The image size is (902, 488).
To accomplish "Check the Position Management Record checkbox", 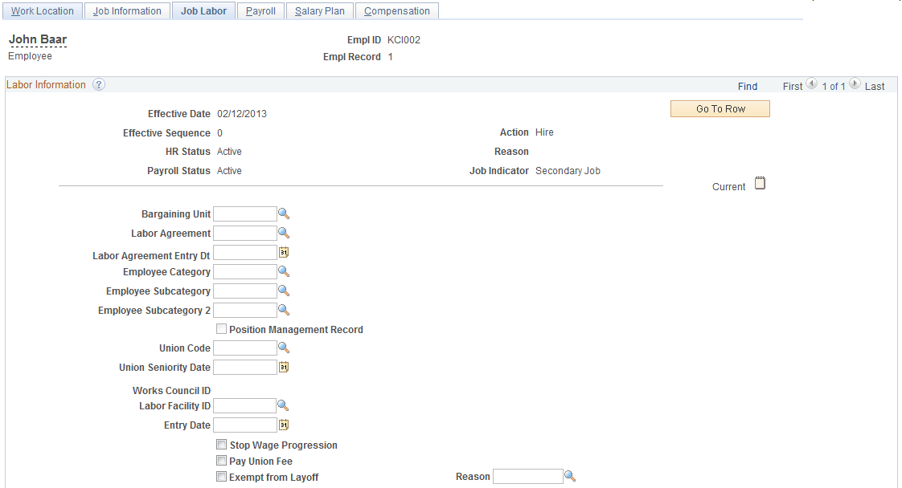I will click(x=222, y=329).
